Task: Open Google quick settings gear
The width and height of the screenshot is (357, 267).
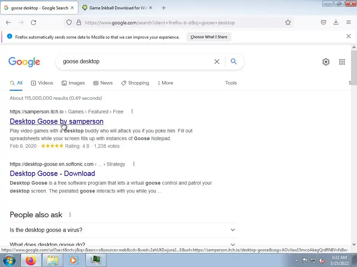Action: tap(326, 62)
